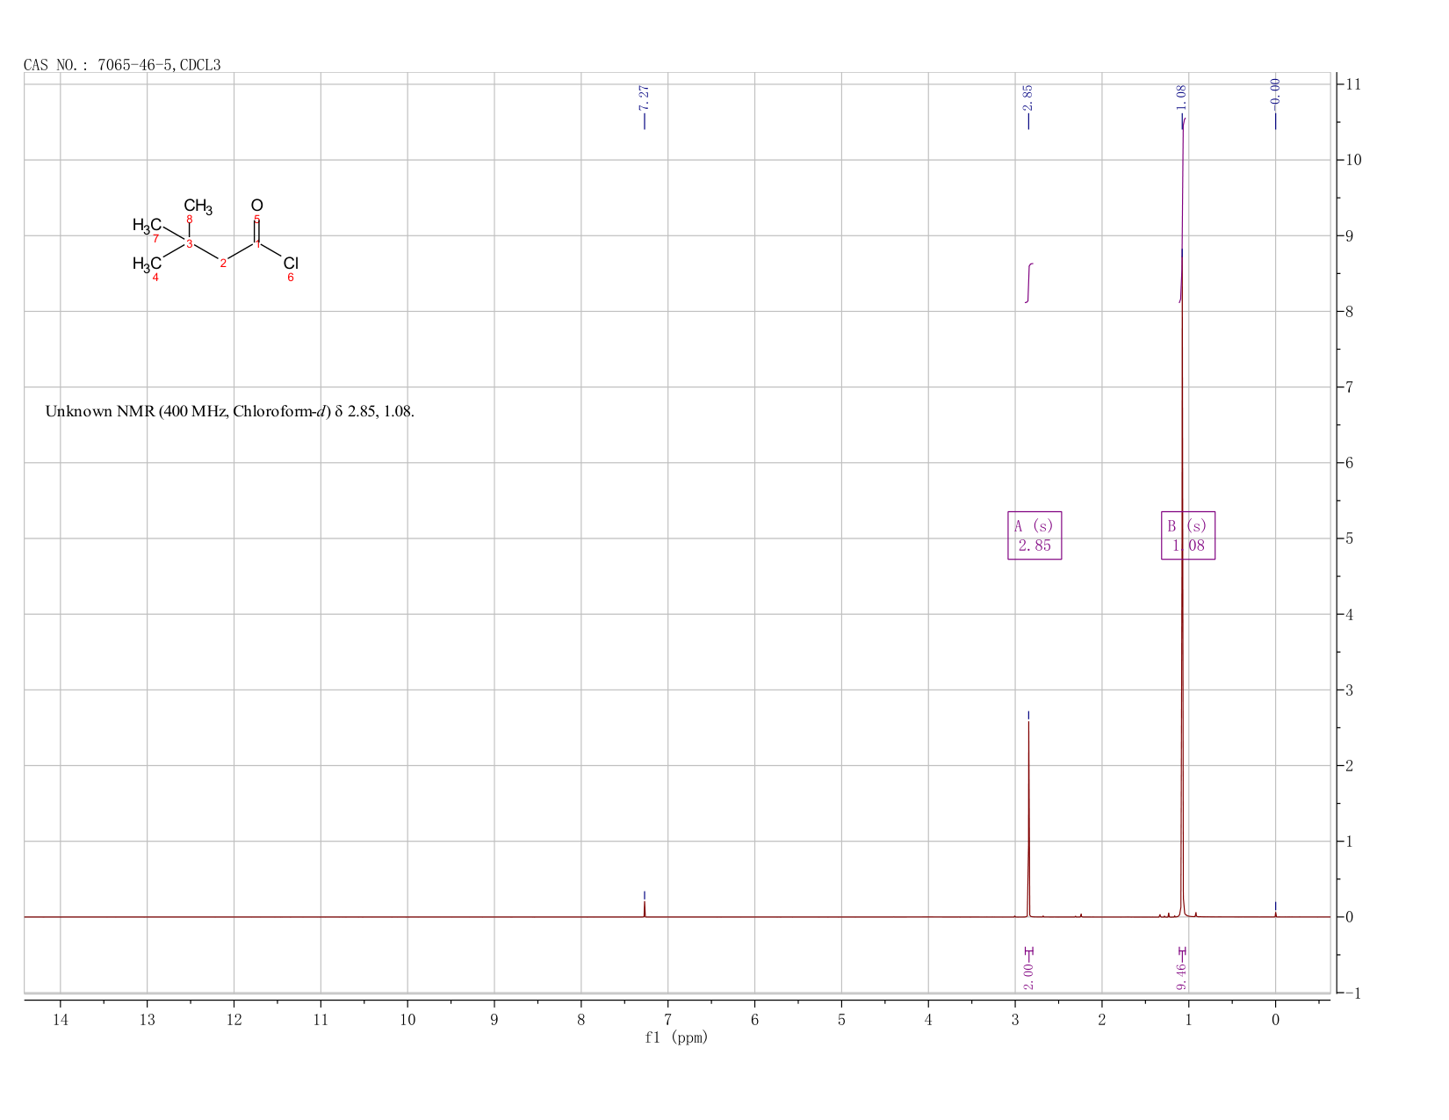
Task: Click the f1 (ppm) axis label
Action: [x=676, y=1037]
